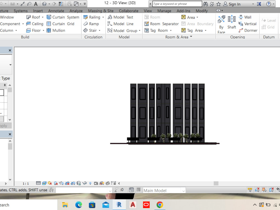Toggle Select Elements by Face option

click(x=272, y=190)
